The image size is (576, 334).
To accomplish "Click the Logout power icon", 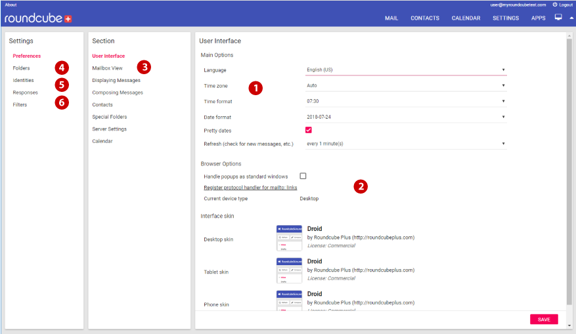I will pos(555,5).
